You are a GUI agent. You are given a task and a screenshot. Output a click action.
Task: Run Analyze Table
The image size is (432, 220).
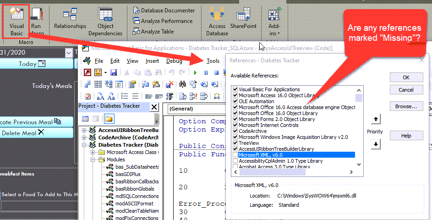click(153, 32)
